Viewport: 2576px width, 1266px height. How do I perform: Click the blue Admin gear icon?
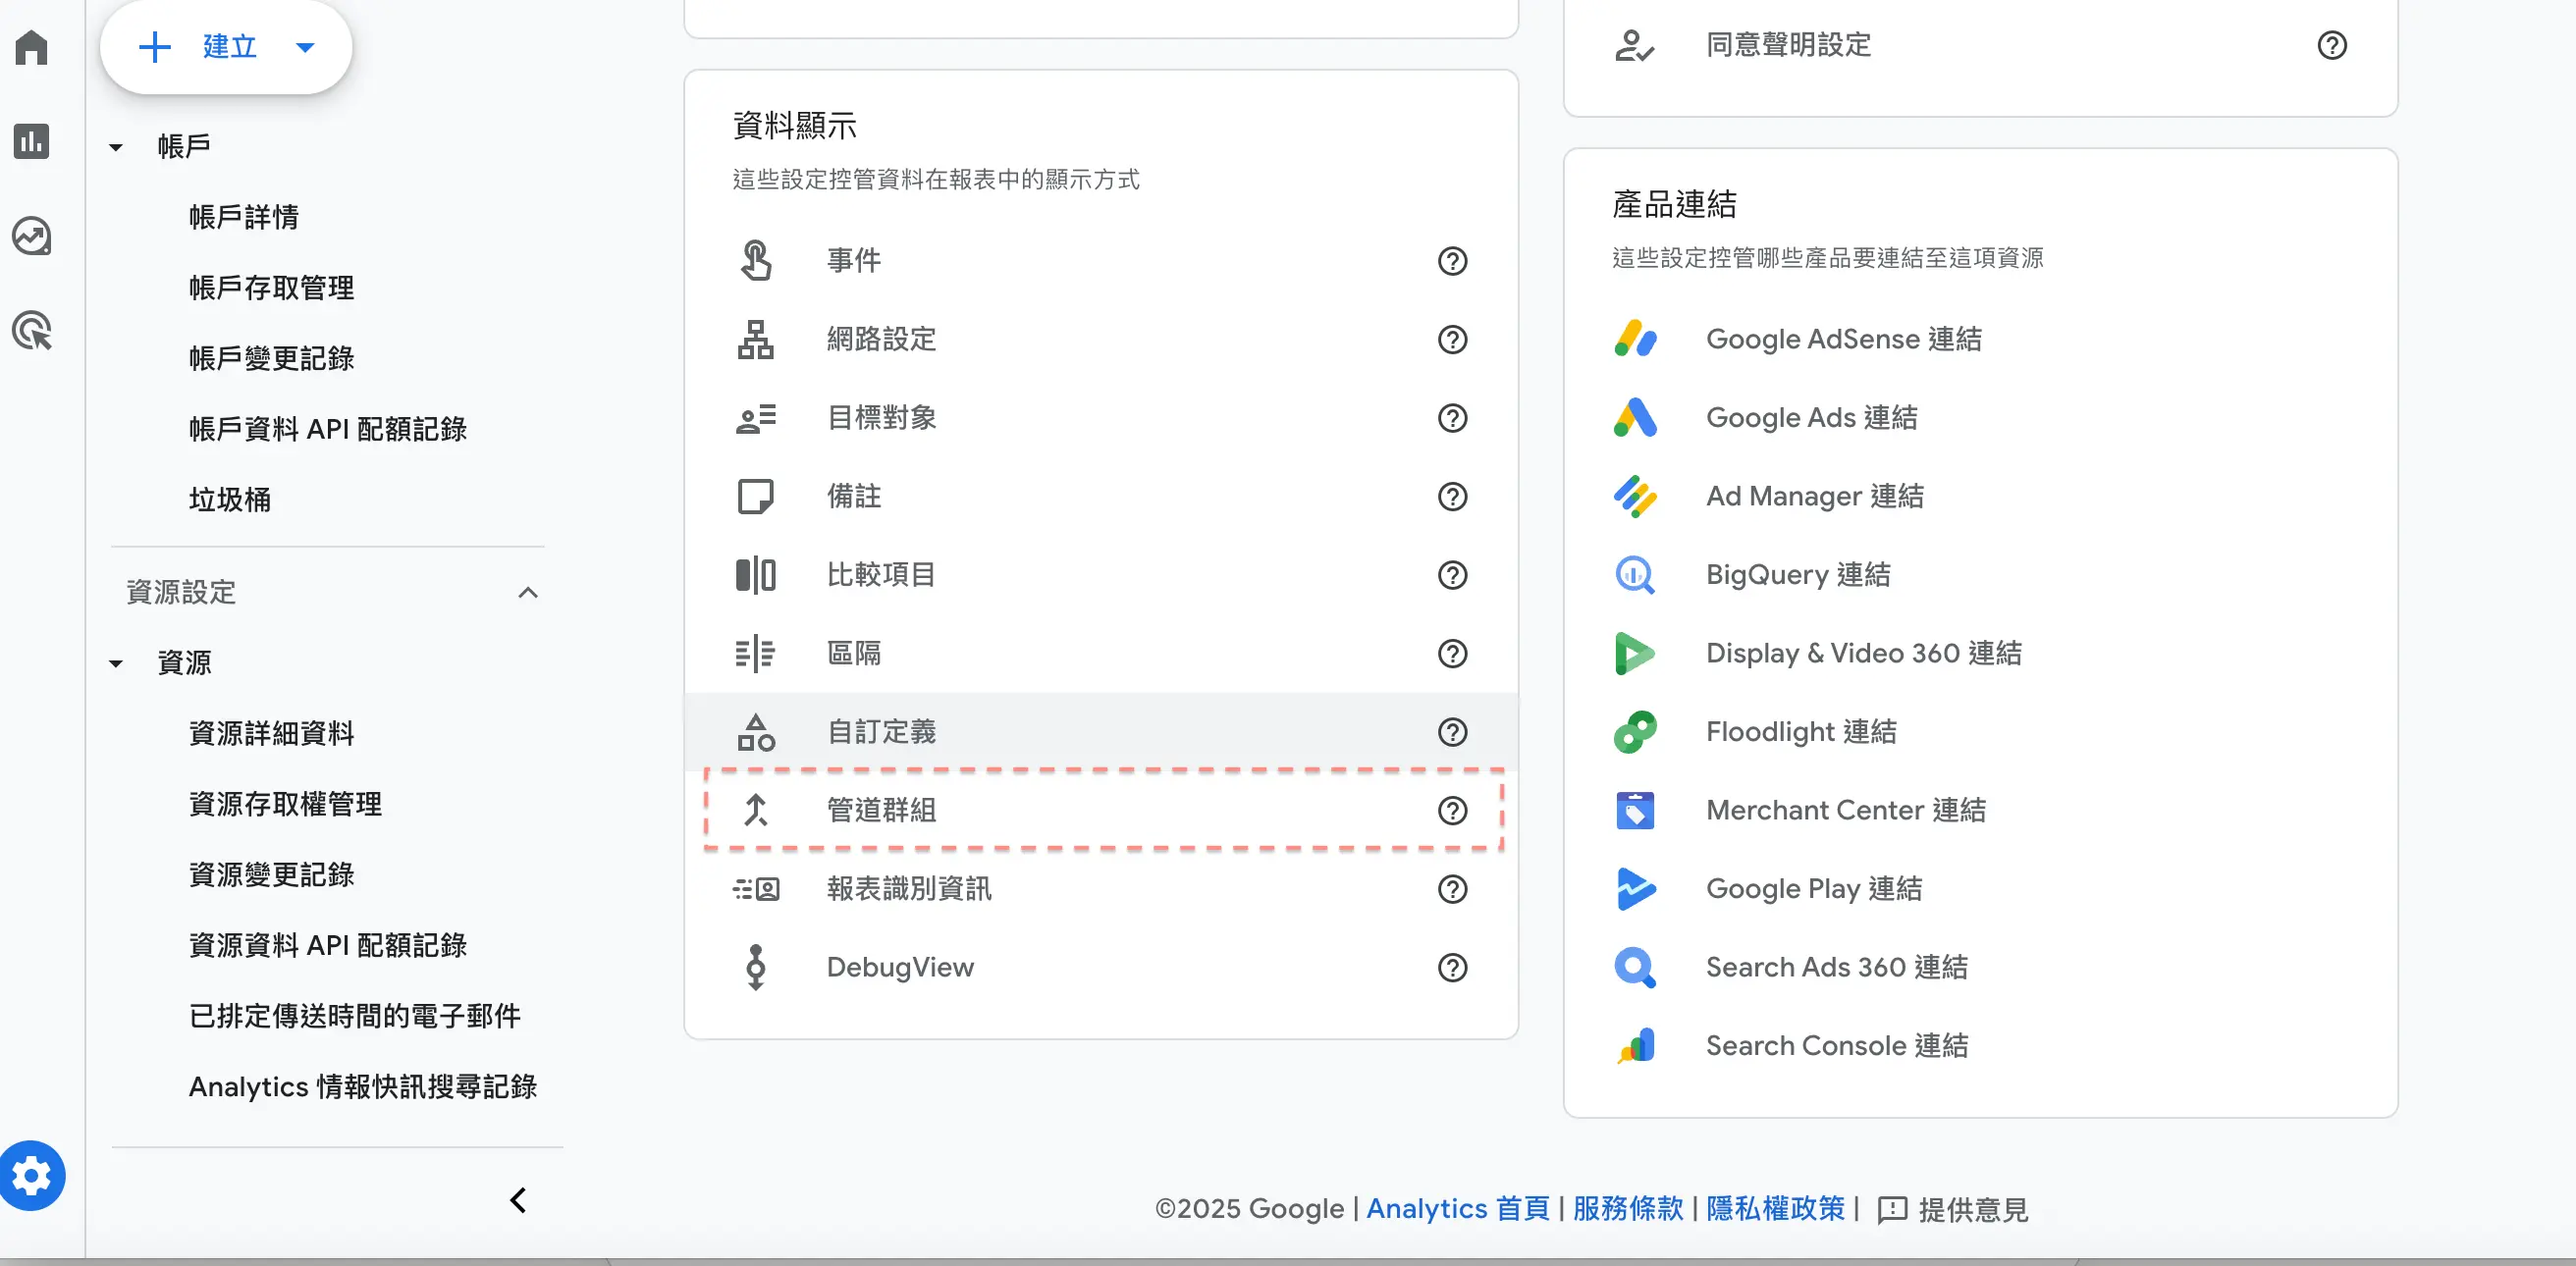click(x=32, y=1176)
